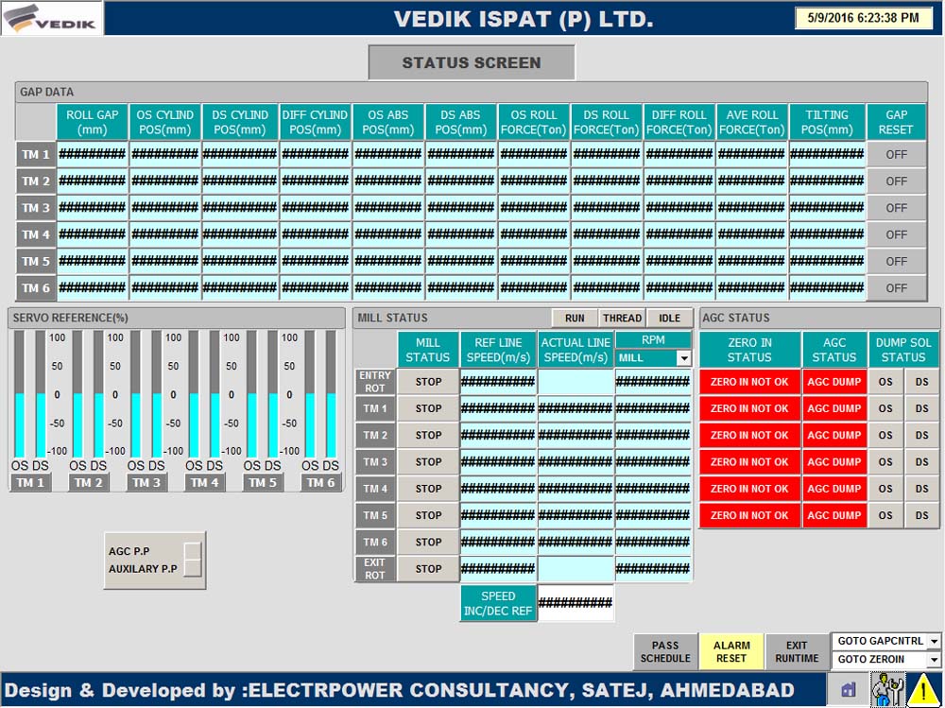Click the RPM value field for EXIT ROT
Viewport: 945px width, 708px height.
coord(653,569)
